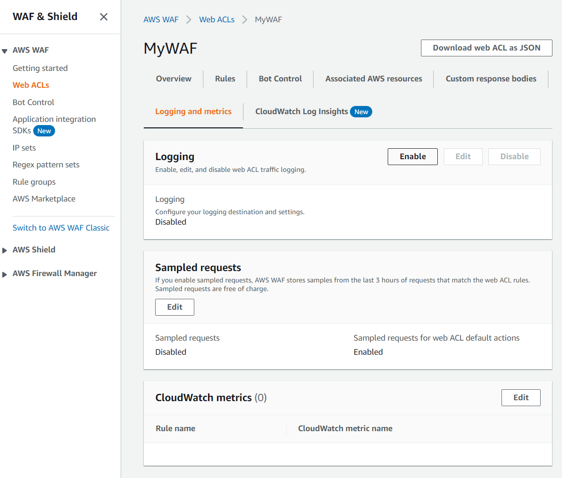
Task: Click Web ACLs breadcrumb link
Action: click(217, 20)
